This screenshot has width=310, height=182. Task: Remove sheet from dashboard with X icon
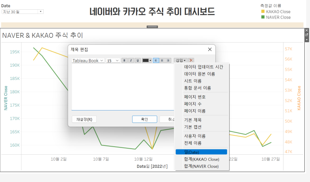pos(307,30)
